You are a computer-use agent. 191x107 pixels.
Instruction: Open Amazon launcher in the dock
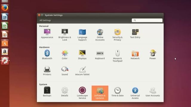coord(5,52)
